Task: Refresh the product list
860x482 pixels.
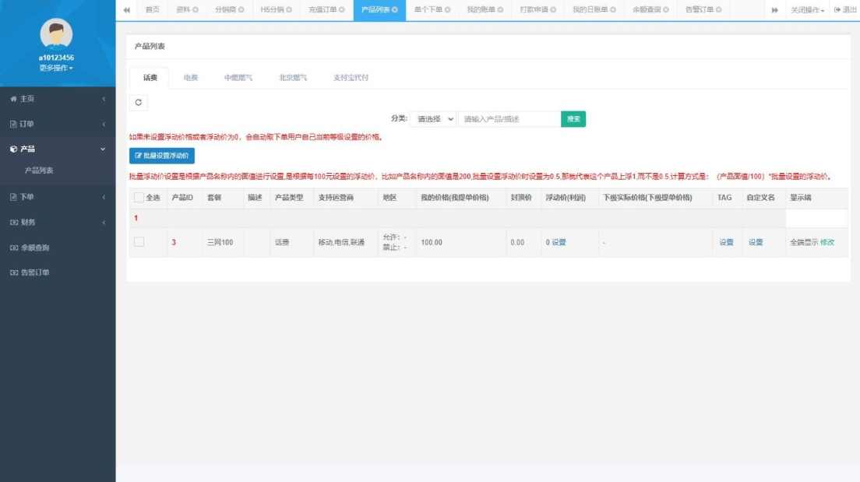Action: [x=139, y=101]
